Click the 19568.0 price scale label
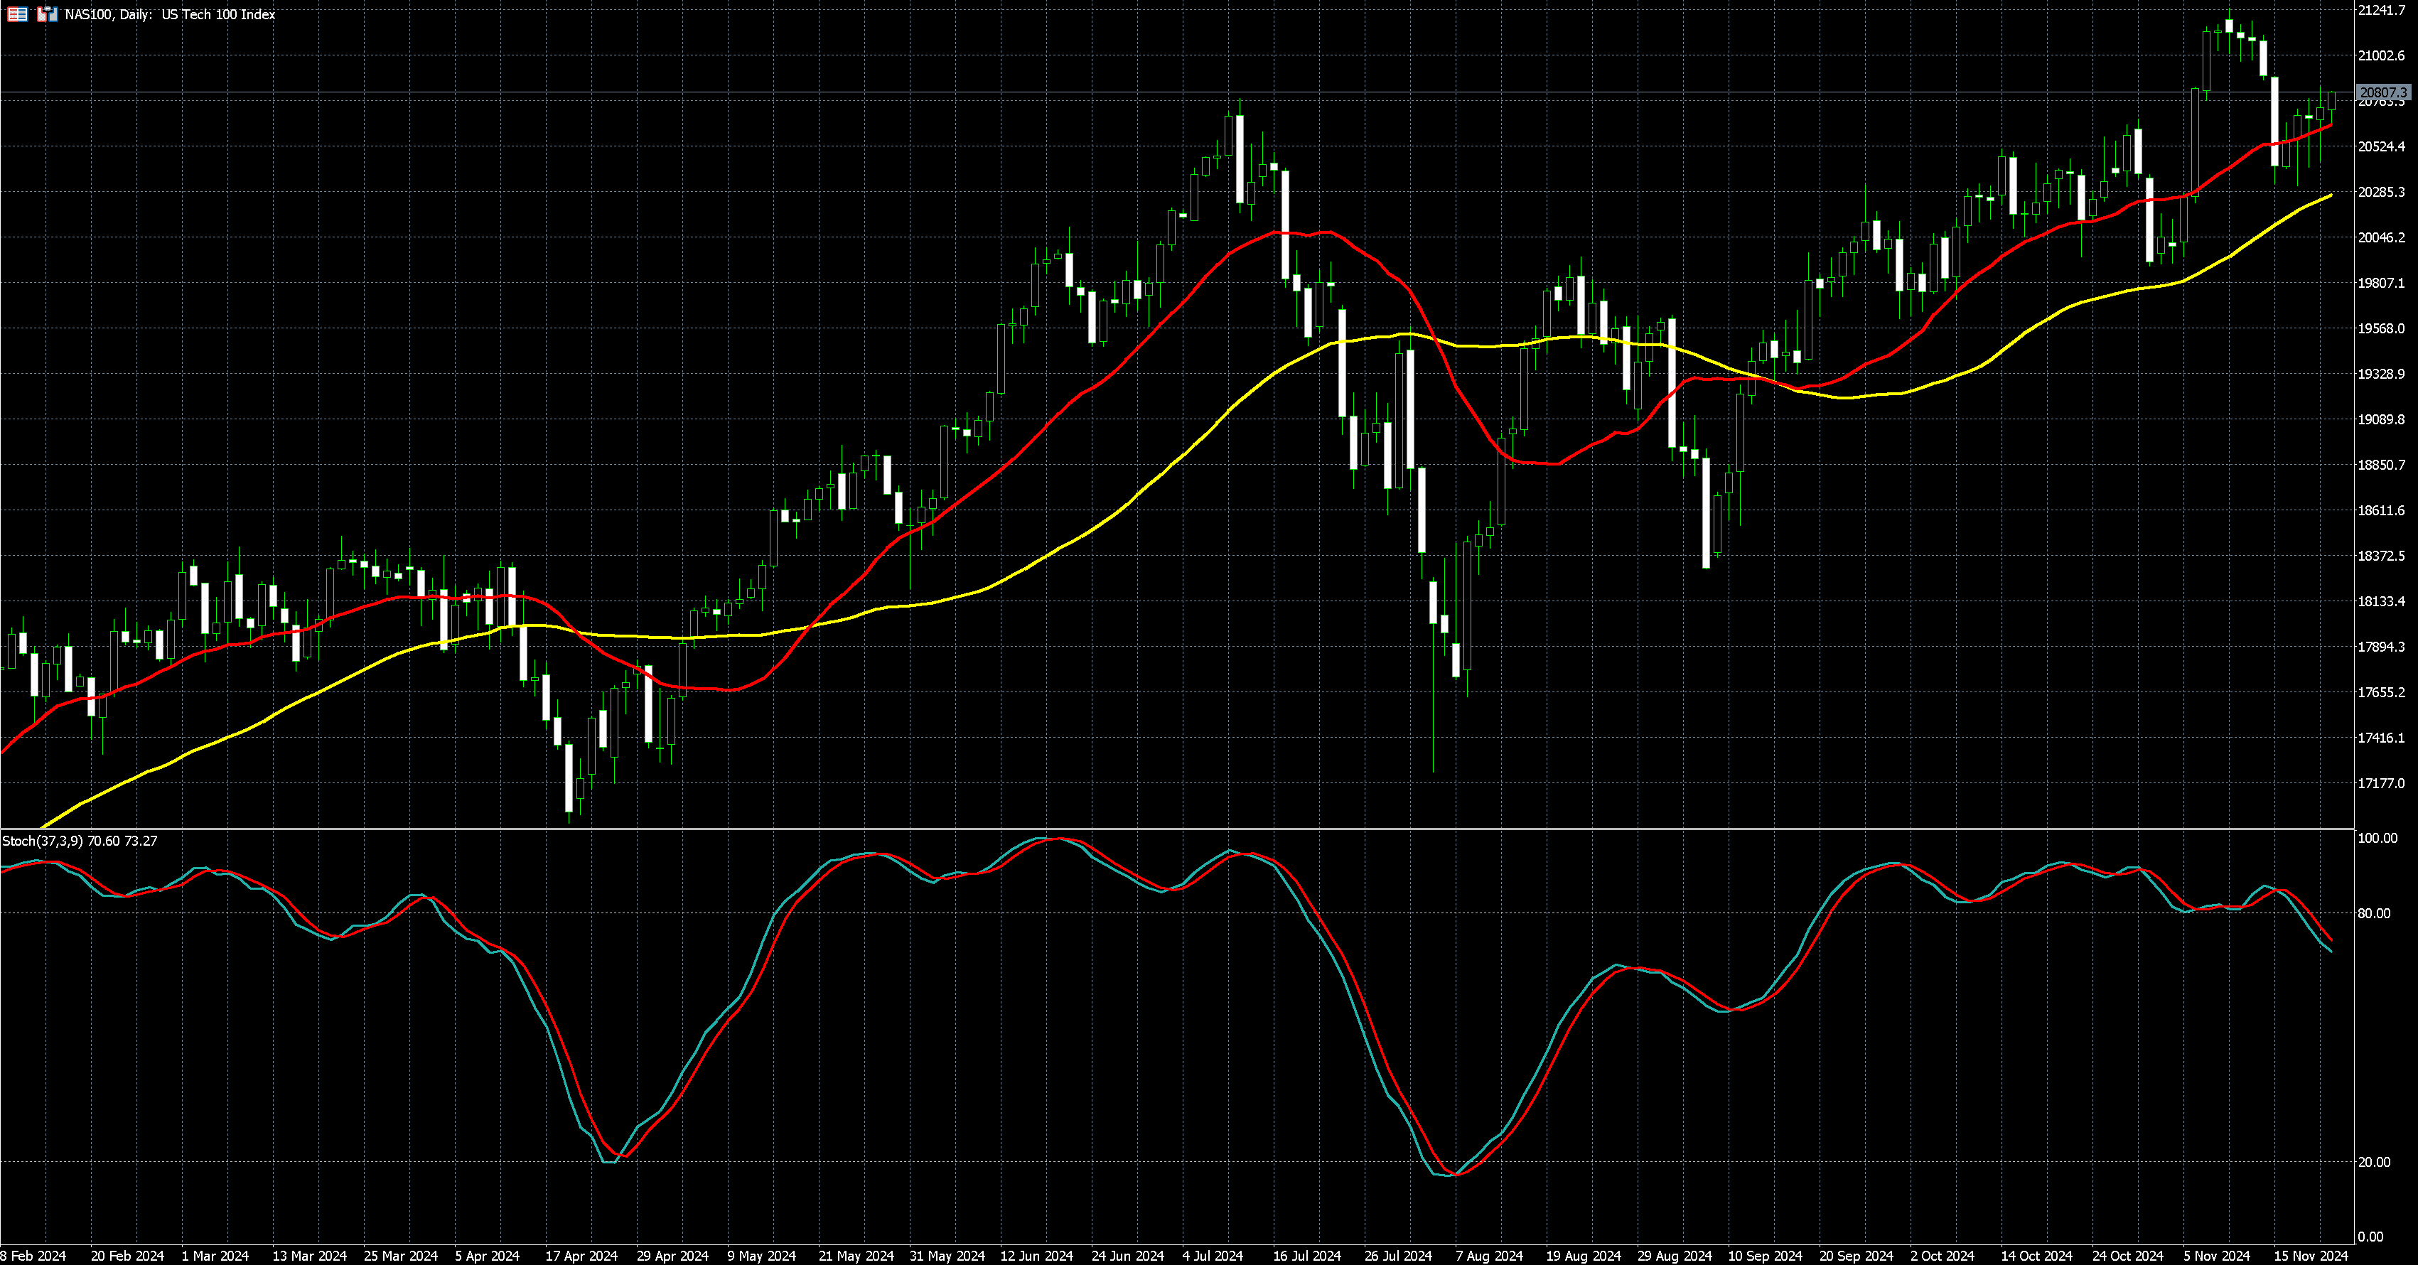 [x=2380, y=328]
